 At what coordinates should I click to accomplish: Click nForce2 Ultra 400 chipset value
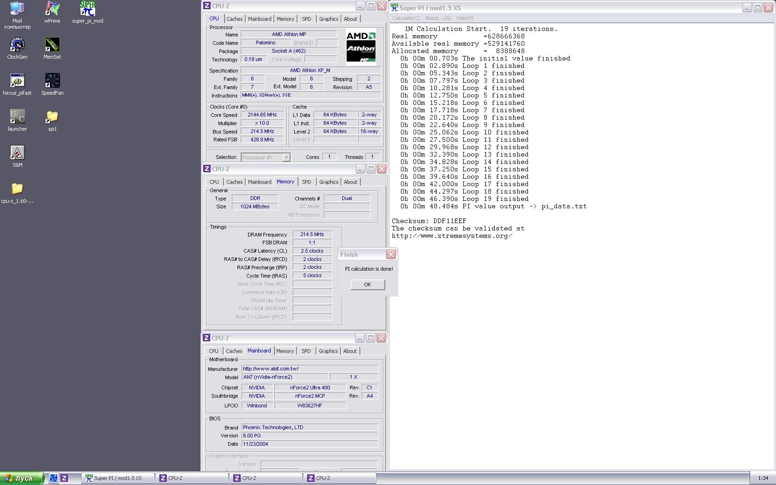(310, 388)
